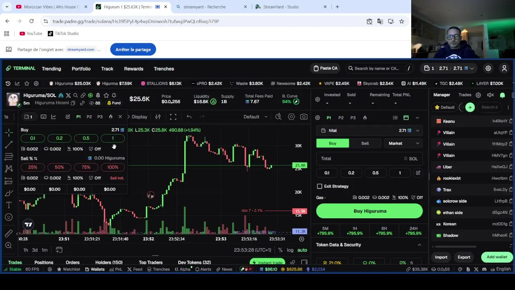
Task: Open the token's X (Twitter) link
Action: [x=68, y=95]
